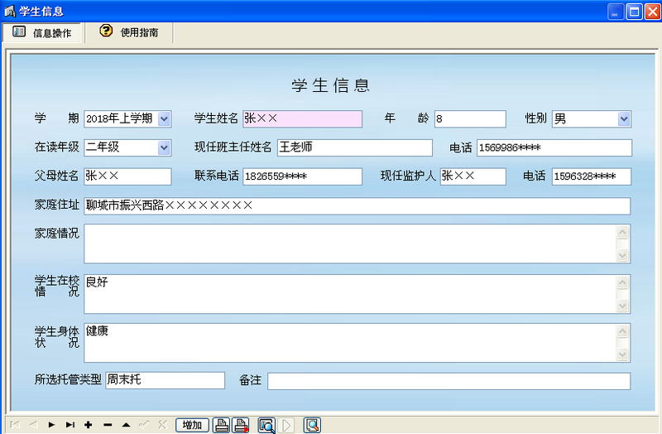
Task: Click the grayed play arrow toolbar button
Action: 286,425
